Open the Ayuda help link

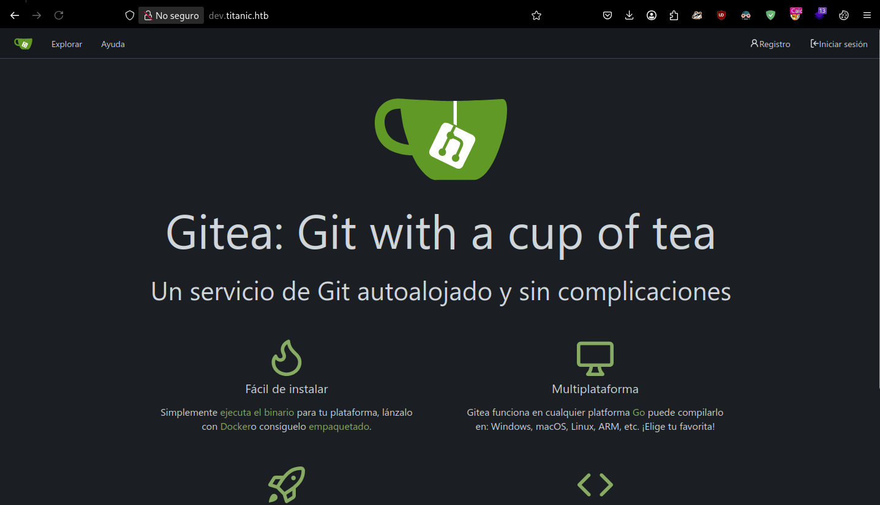click(113, 44)
